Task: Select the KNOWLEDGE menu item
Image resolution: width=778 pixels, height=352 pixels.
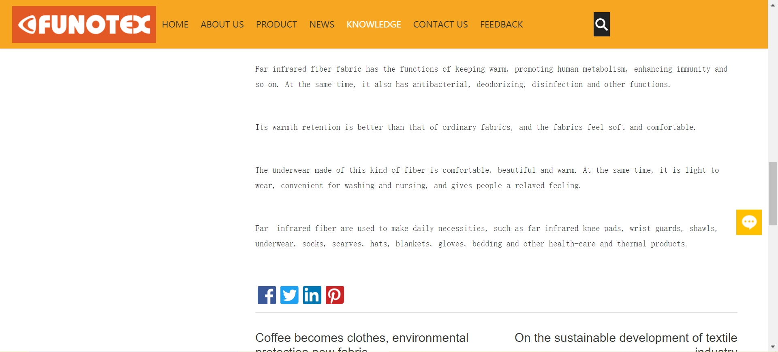Action: coord(374,24)
